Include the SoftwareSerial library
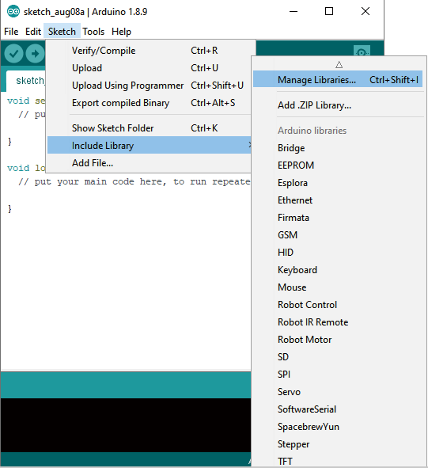This screenshot has width=428, height=468. point(338,409)
